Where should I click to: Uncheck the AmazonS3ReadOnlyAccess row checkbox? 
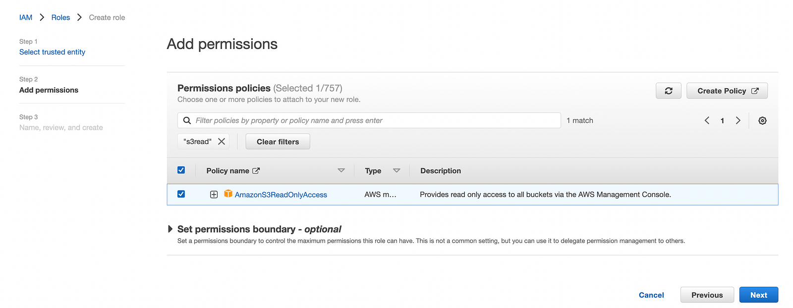pyautogui.click(x=181, y=194)
